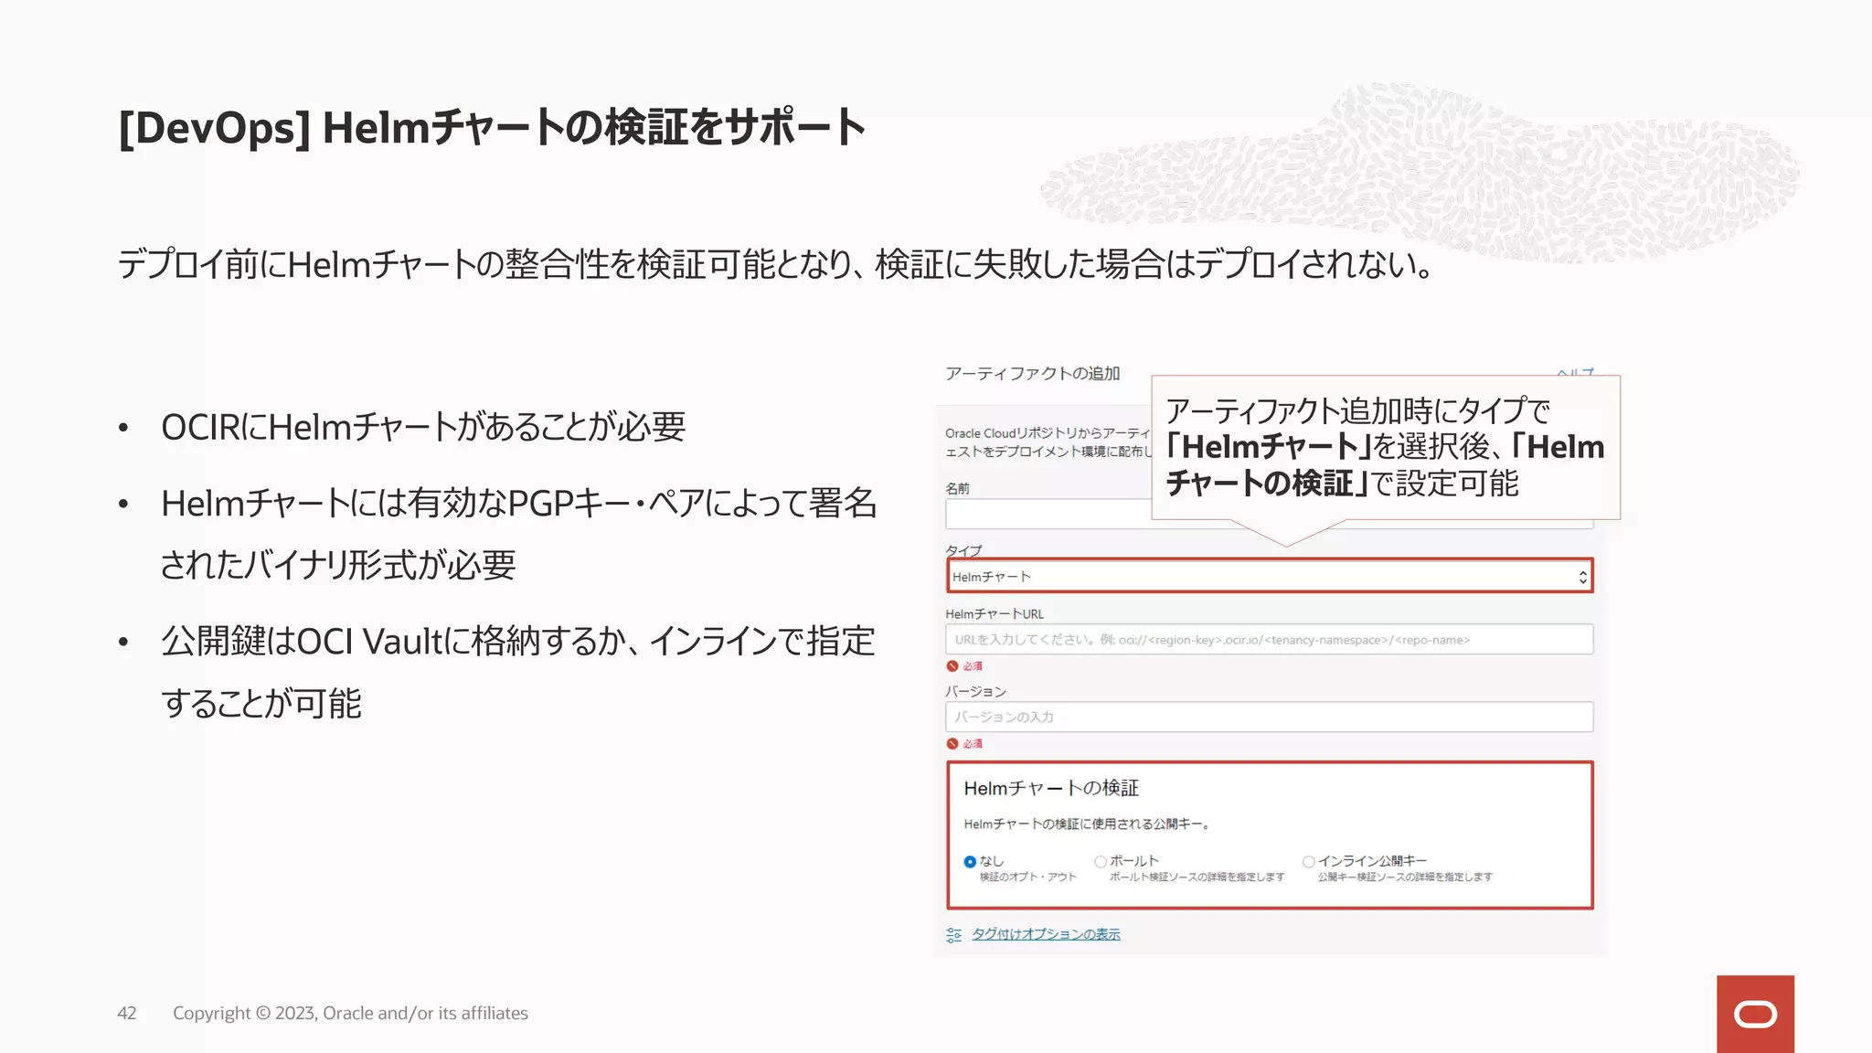Click the up-down arrows of the タイプ selector
1872x1053 pixels.
click(x=1582, y=577)
